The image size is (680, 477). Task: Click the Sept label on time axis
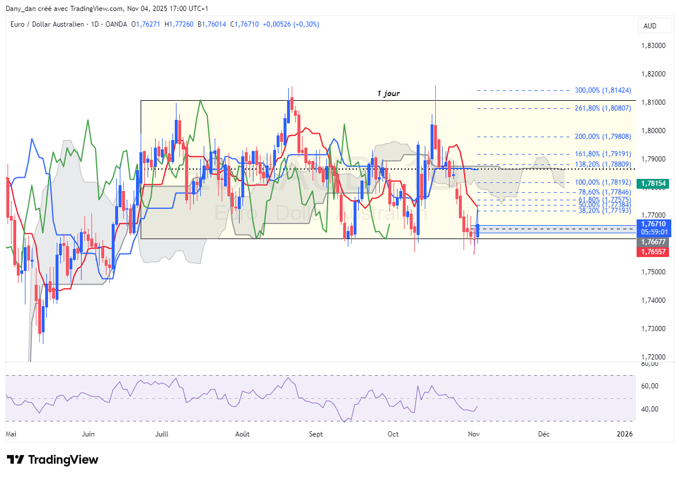(316, 434)
